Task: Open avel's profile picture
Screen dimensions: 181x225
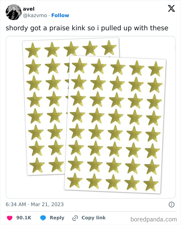Action: pos(13,12)
